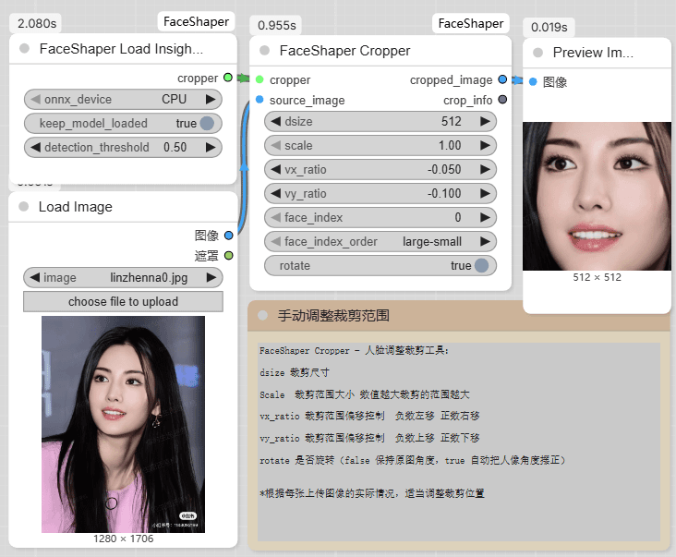This screenshot has width=676, height=557.
Task: Click the right arrow of image file selector
Action: click(211, 277)
